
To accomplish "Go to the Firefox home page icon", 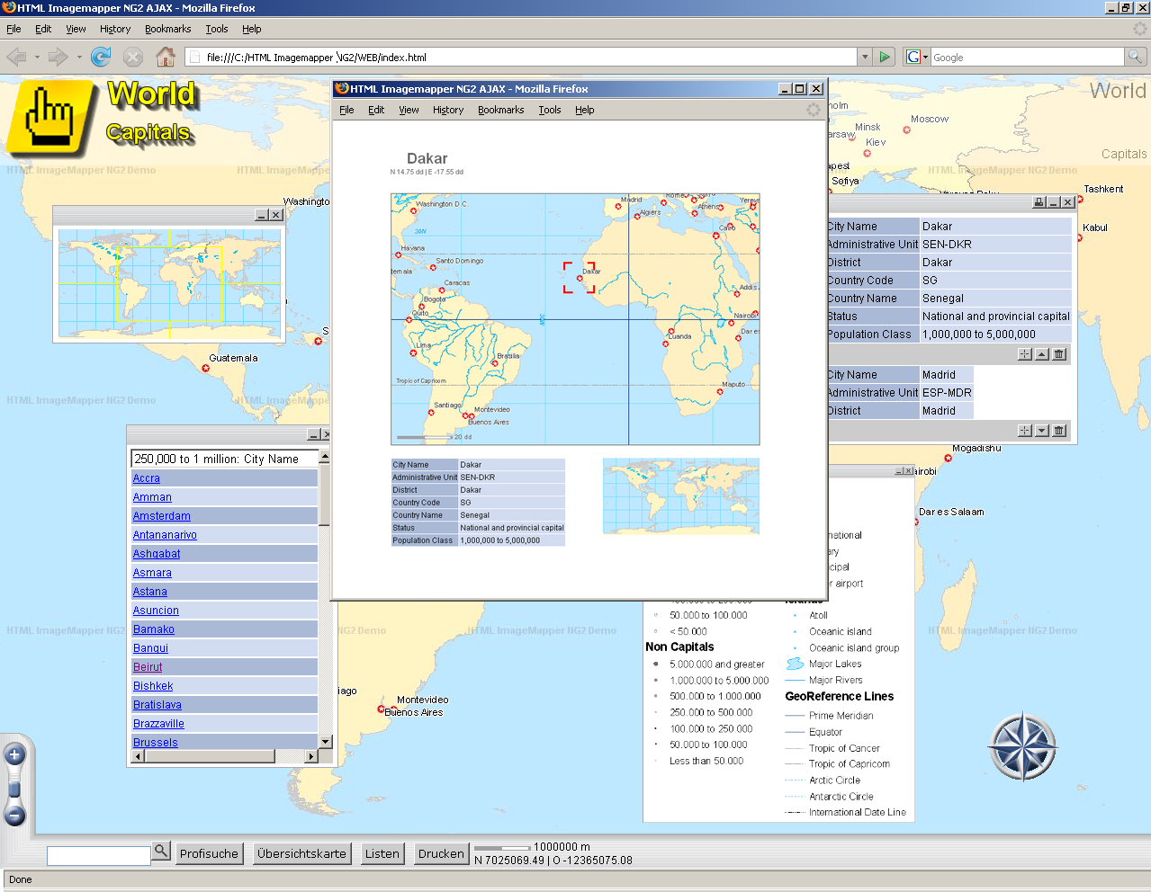I will [166, 58].
